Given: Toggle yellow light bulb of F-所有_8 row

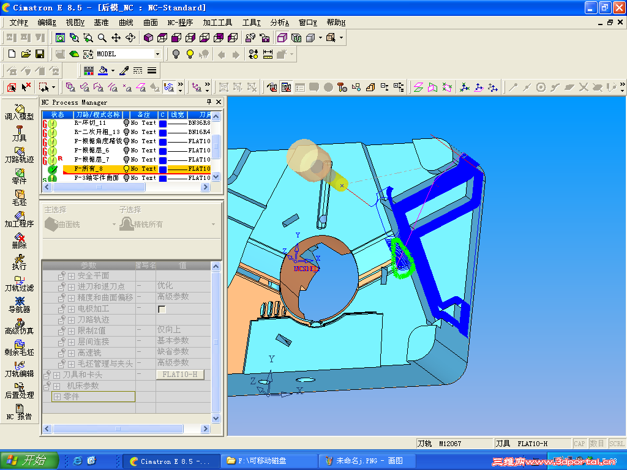Looking at the screenshot, I should tap(126, 169).
